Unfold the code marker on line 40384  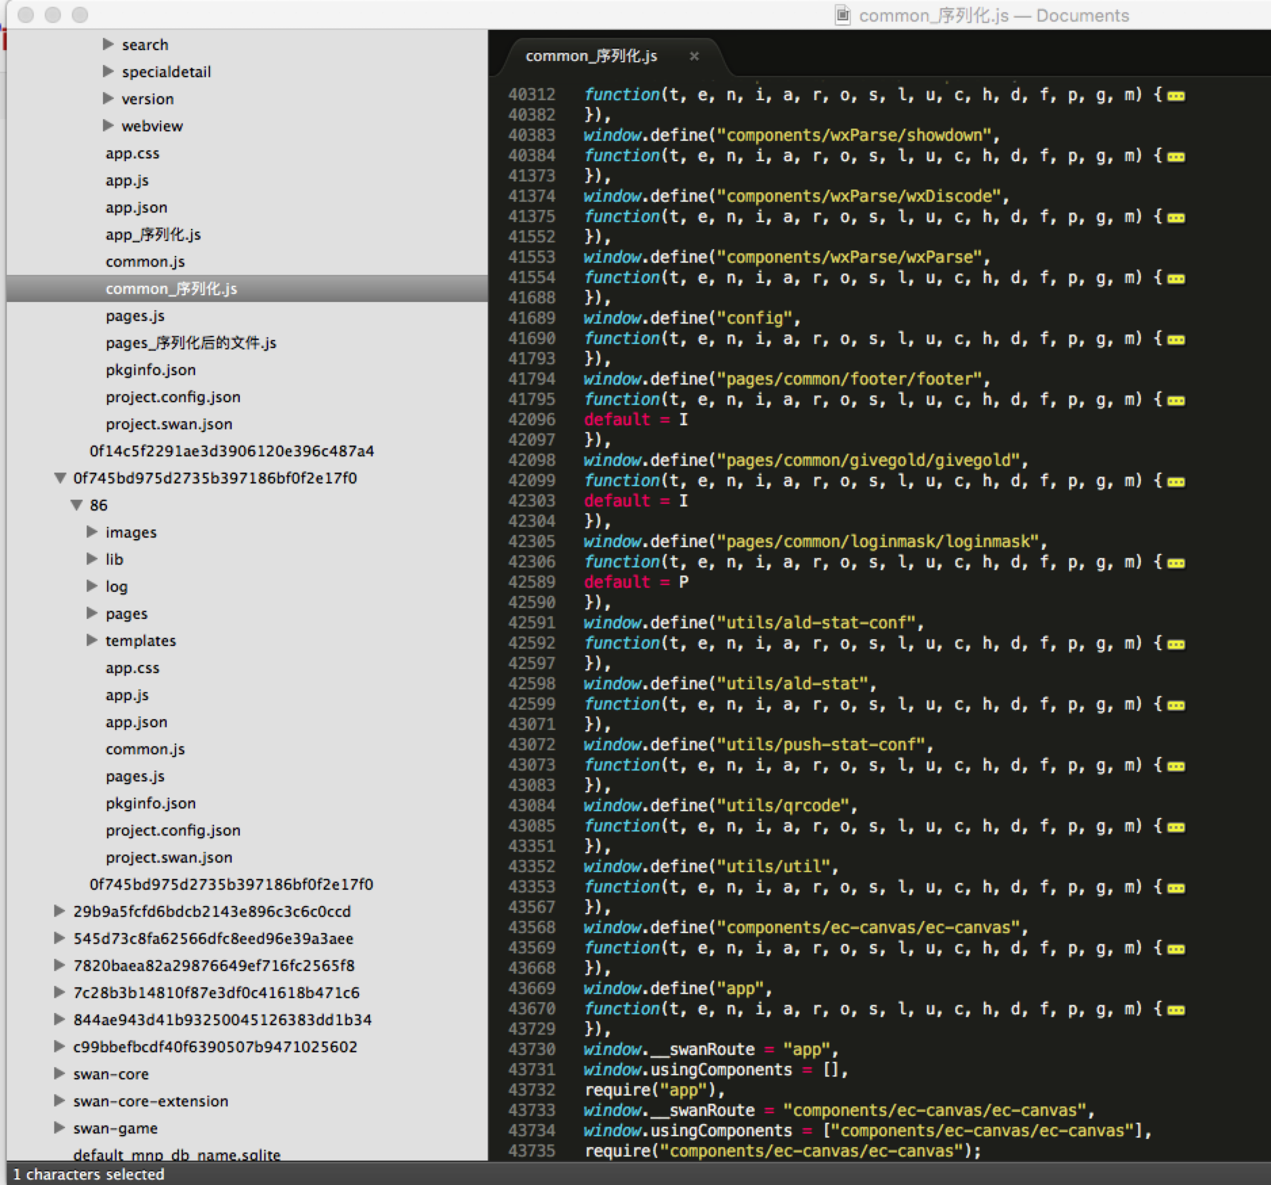(x=1176, y=156)
